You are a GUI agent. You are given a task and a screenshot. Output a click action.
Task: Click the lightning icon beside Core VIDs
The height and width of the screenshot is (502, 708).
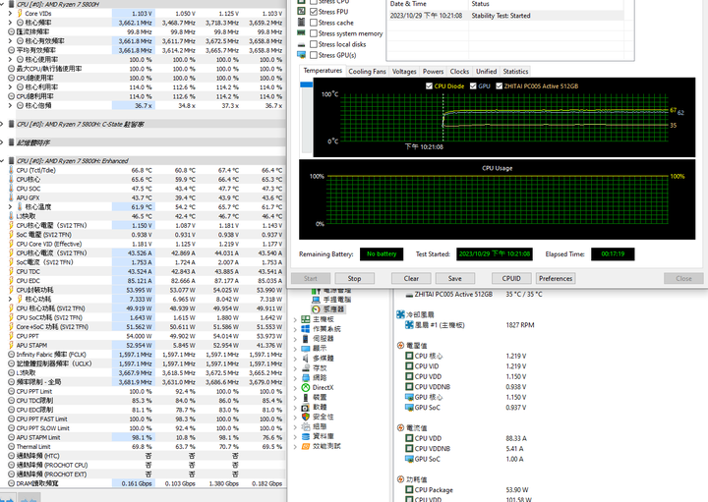tap(20, 13)
